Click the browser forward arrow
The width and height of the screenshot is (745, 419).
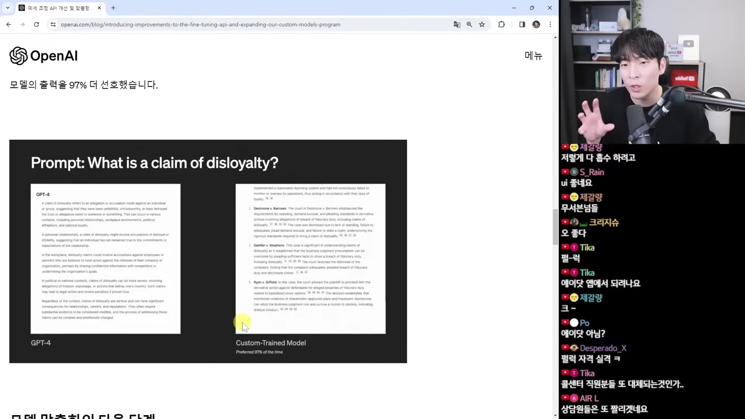22,24
